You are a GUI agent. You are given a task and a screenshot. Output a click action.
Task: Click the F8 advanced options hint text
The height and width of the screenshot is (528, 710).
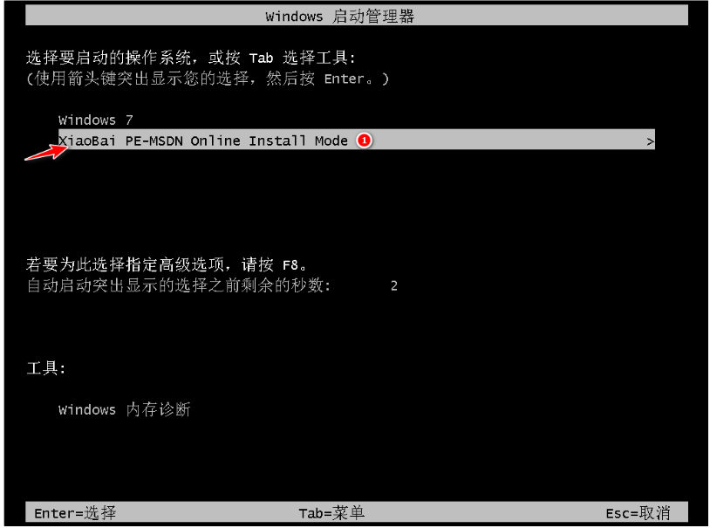(x=167, y=264)
